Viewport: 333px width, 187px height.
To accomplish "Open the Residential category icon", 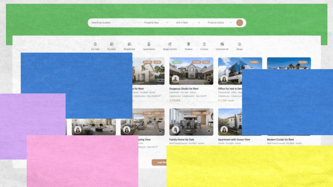I will (129, 45).
